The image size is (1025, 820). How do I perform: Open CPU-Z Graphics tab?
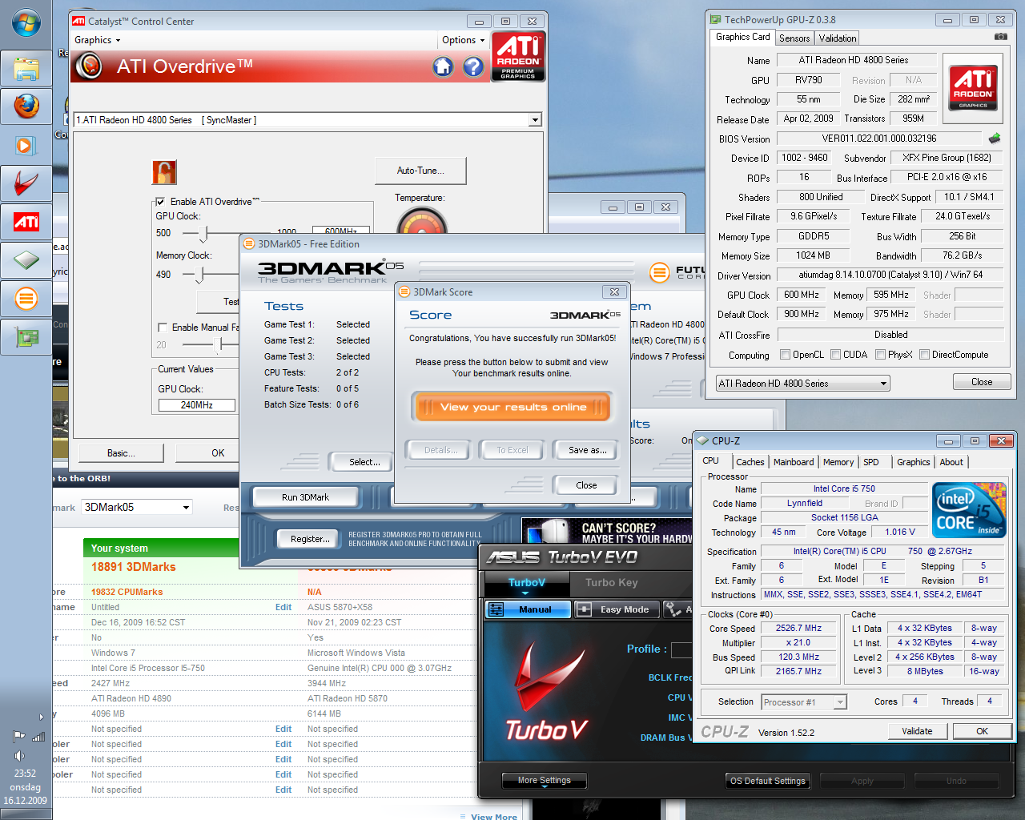[913, 462]
